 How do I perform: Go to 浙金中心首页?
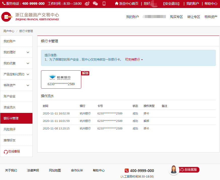pyautogui.click(x=129, y=4)
